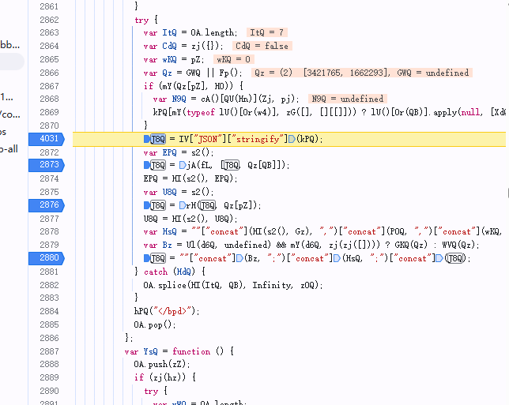The height and width of the screenshot is (405, 509).
Task: Toggle inline breakpoint marker before (kPQ) on highlighted line
Action: pos(292,139)
